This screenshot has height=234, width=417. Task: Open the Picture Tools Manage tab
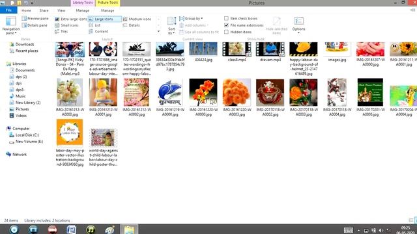pyautogui.click(x=108, y=10)
